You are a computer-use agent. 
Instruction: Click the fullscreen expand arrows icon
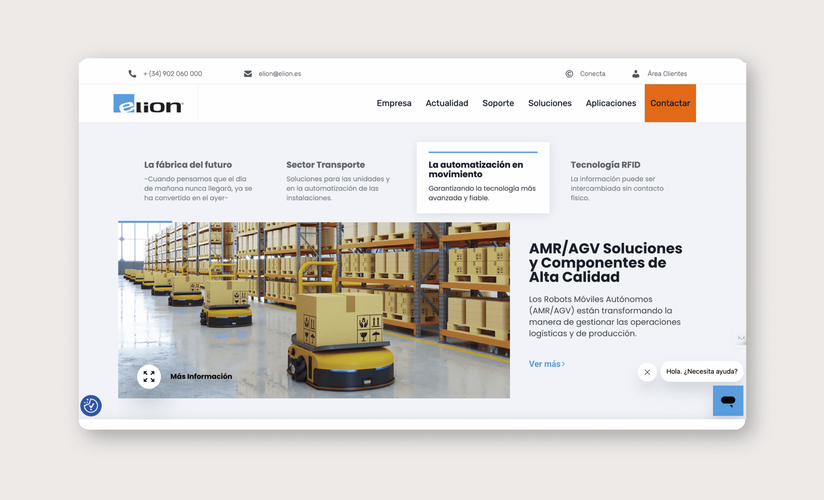(149, 376)
